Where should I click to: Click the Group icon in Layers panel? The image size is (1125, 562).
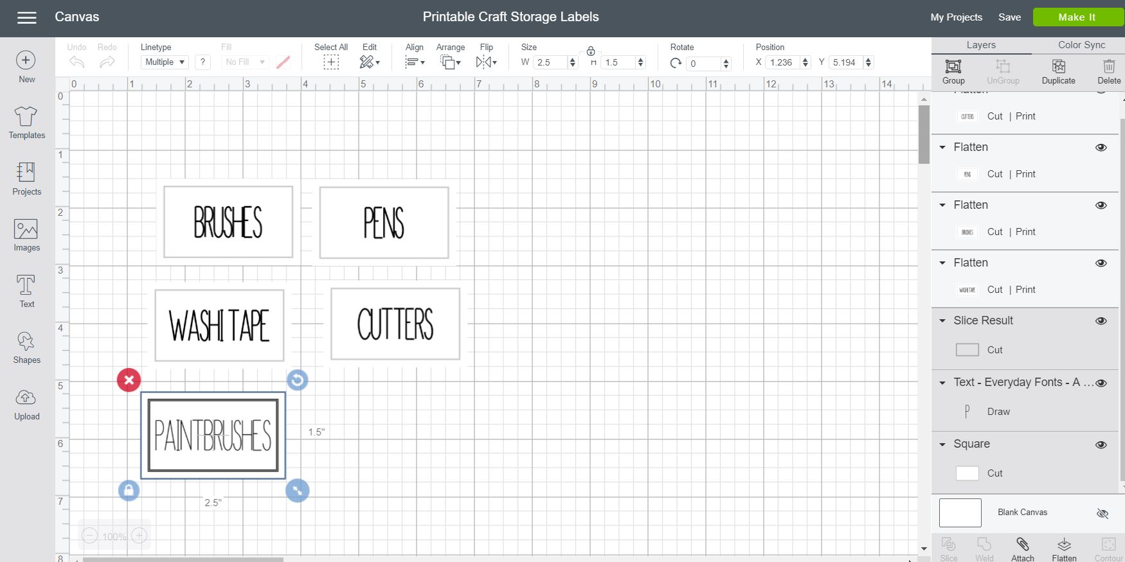pyautogui.click(x=953, y=66)
